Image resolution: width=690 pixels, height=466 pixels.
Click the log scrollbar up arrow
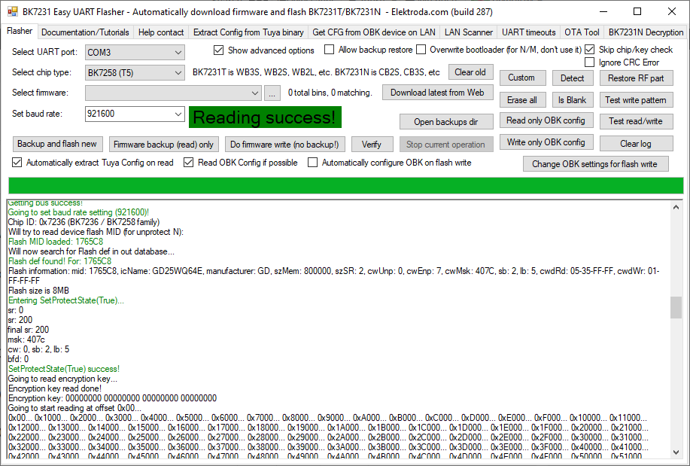(x=676, y=207)
